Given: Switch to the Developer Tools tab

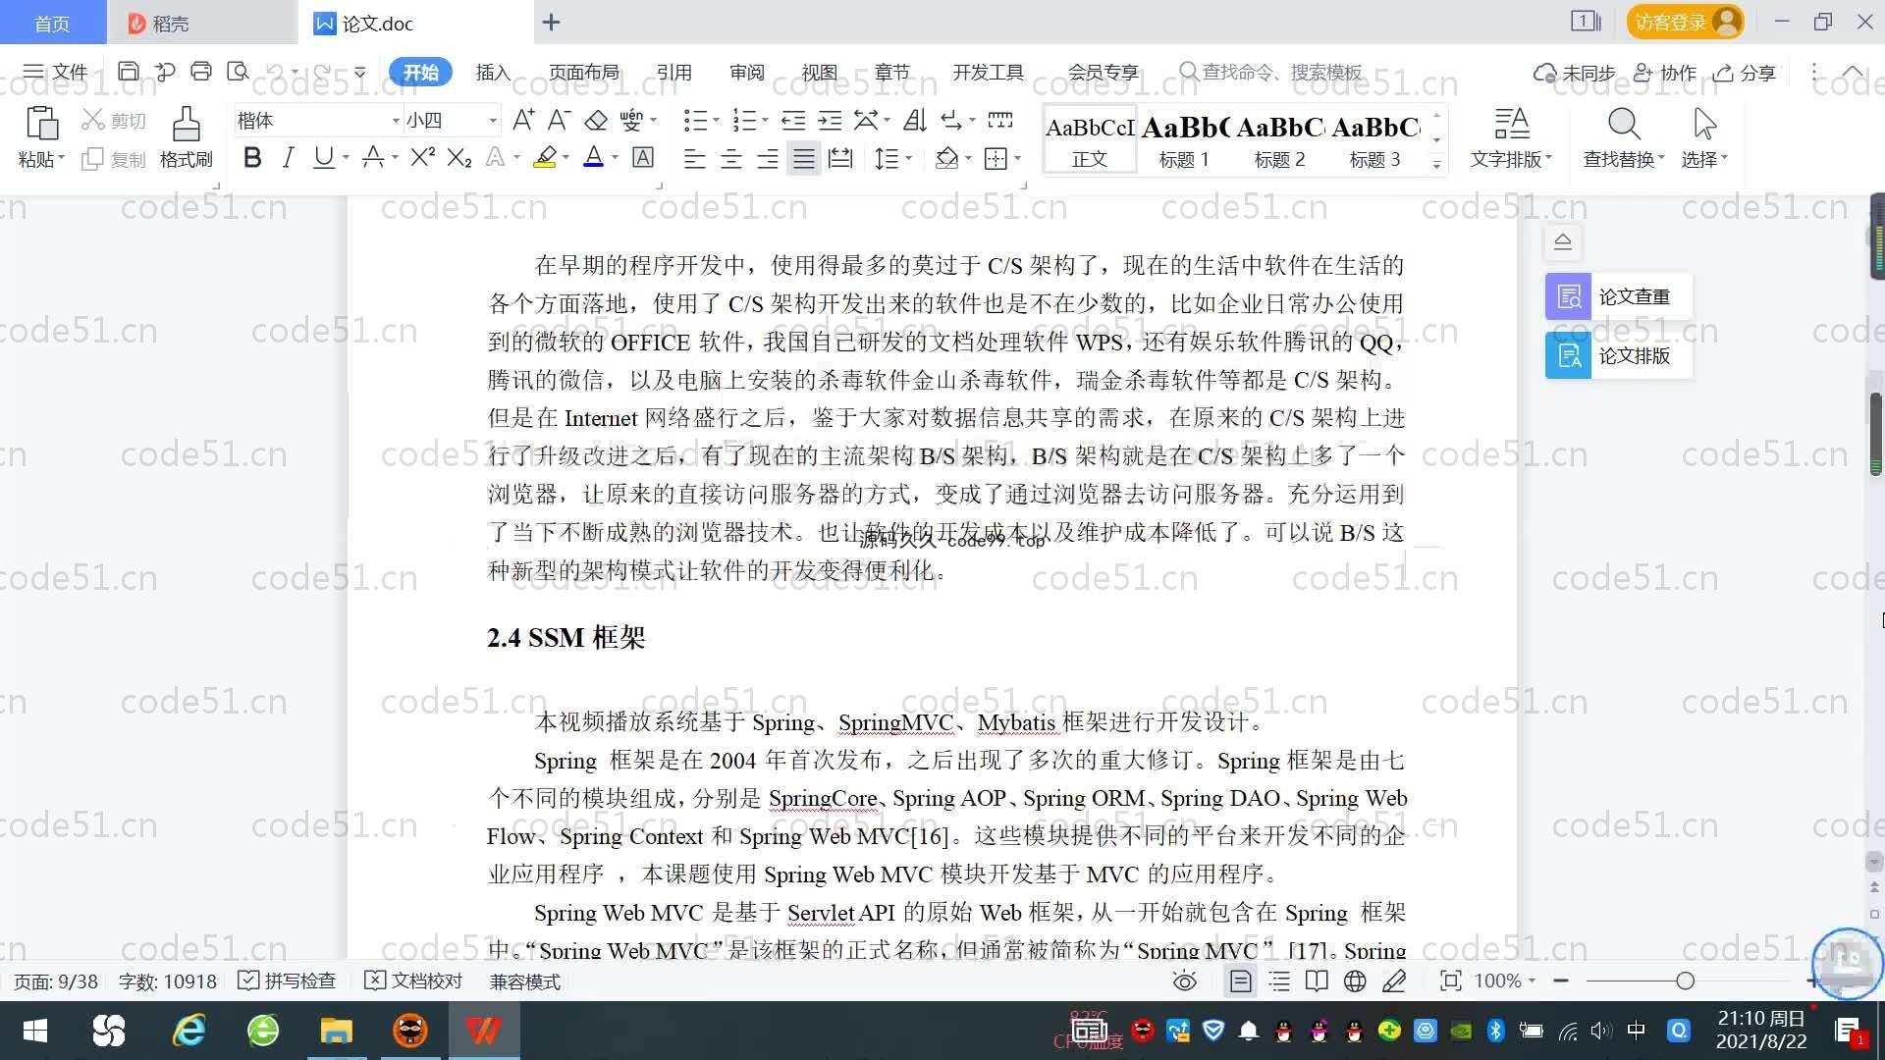Looking at the screenshot, I should pos(988,72).
